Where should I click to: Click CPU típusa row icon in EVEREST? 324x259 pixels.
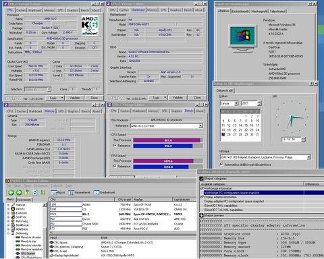[51, 243]
